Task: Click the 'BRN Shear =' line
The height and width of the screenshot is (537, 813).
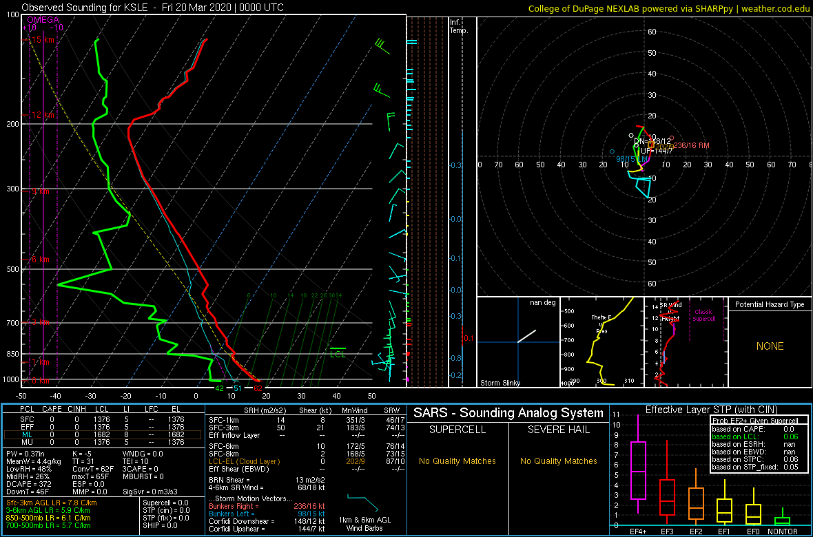Action: 267,479
